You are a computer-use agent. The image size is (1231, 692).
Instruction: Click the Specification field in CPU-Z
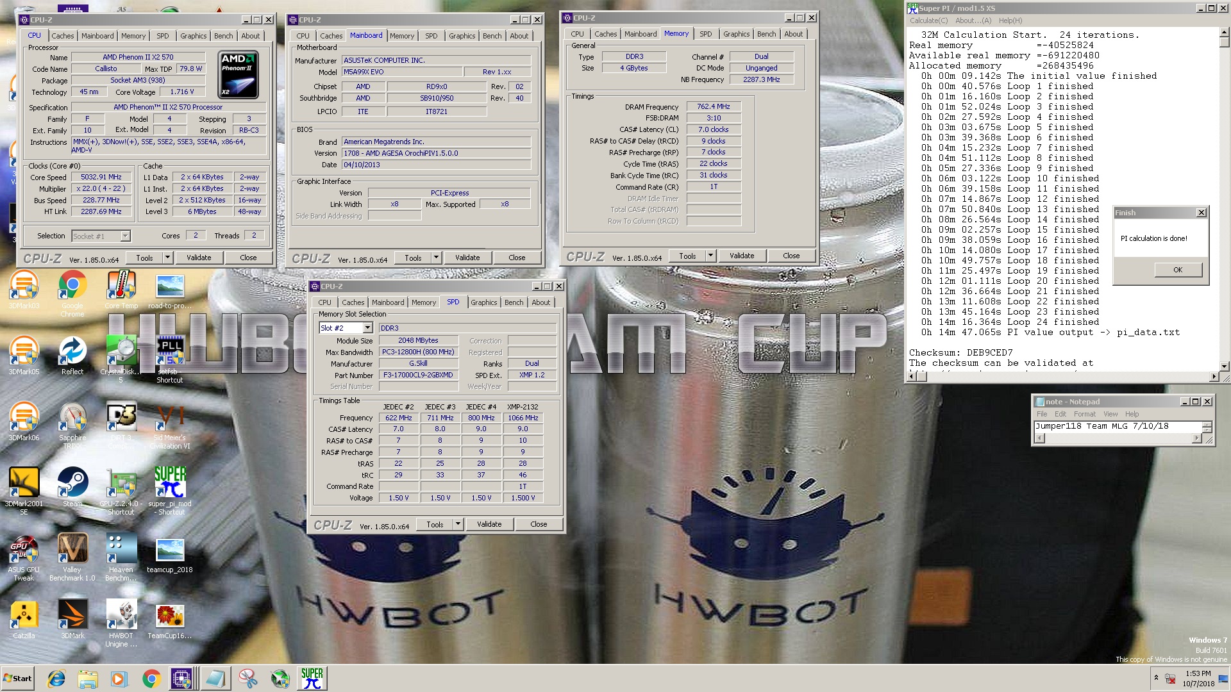tap(168, 107)
